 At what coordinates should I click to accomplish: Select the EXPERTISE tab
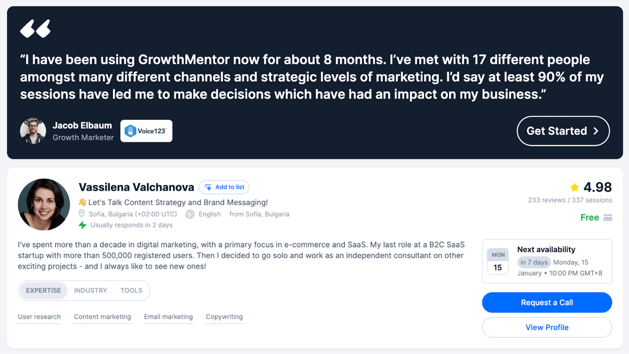point(44,291)
